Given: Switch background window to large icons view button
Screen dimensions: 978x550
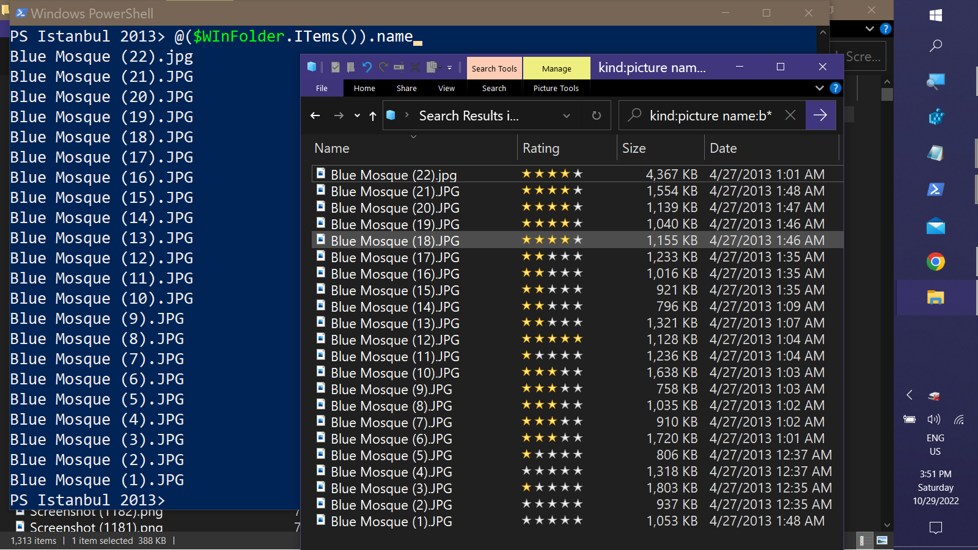Looking at the screenshot, I should tap(881, 540).
